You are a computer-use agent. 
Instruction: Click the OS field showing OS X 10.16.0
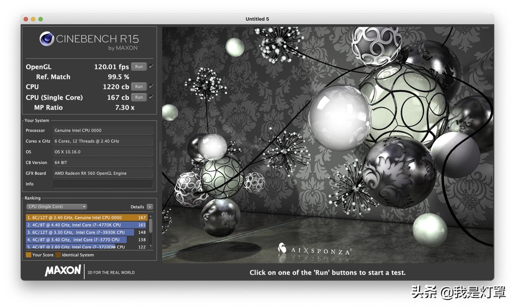coord(103,152)
